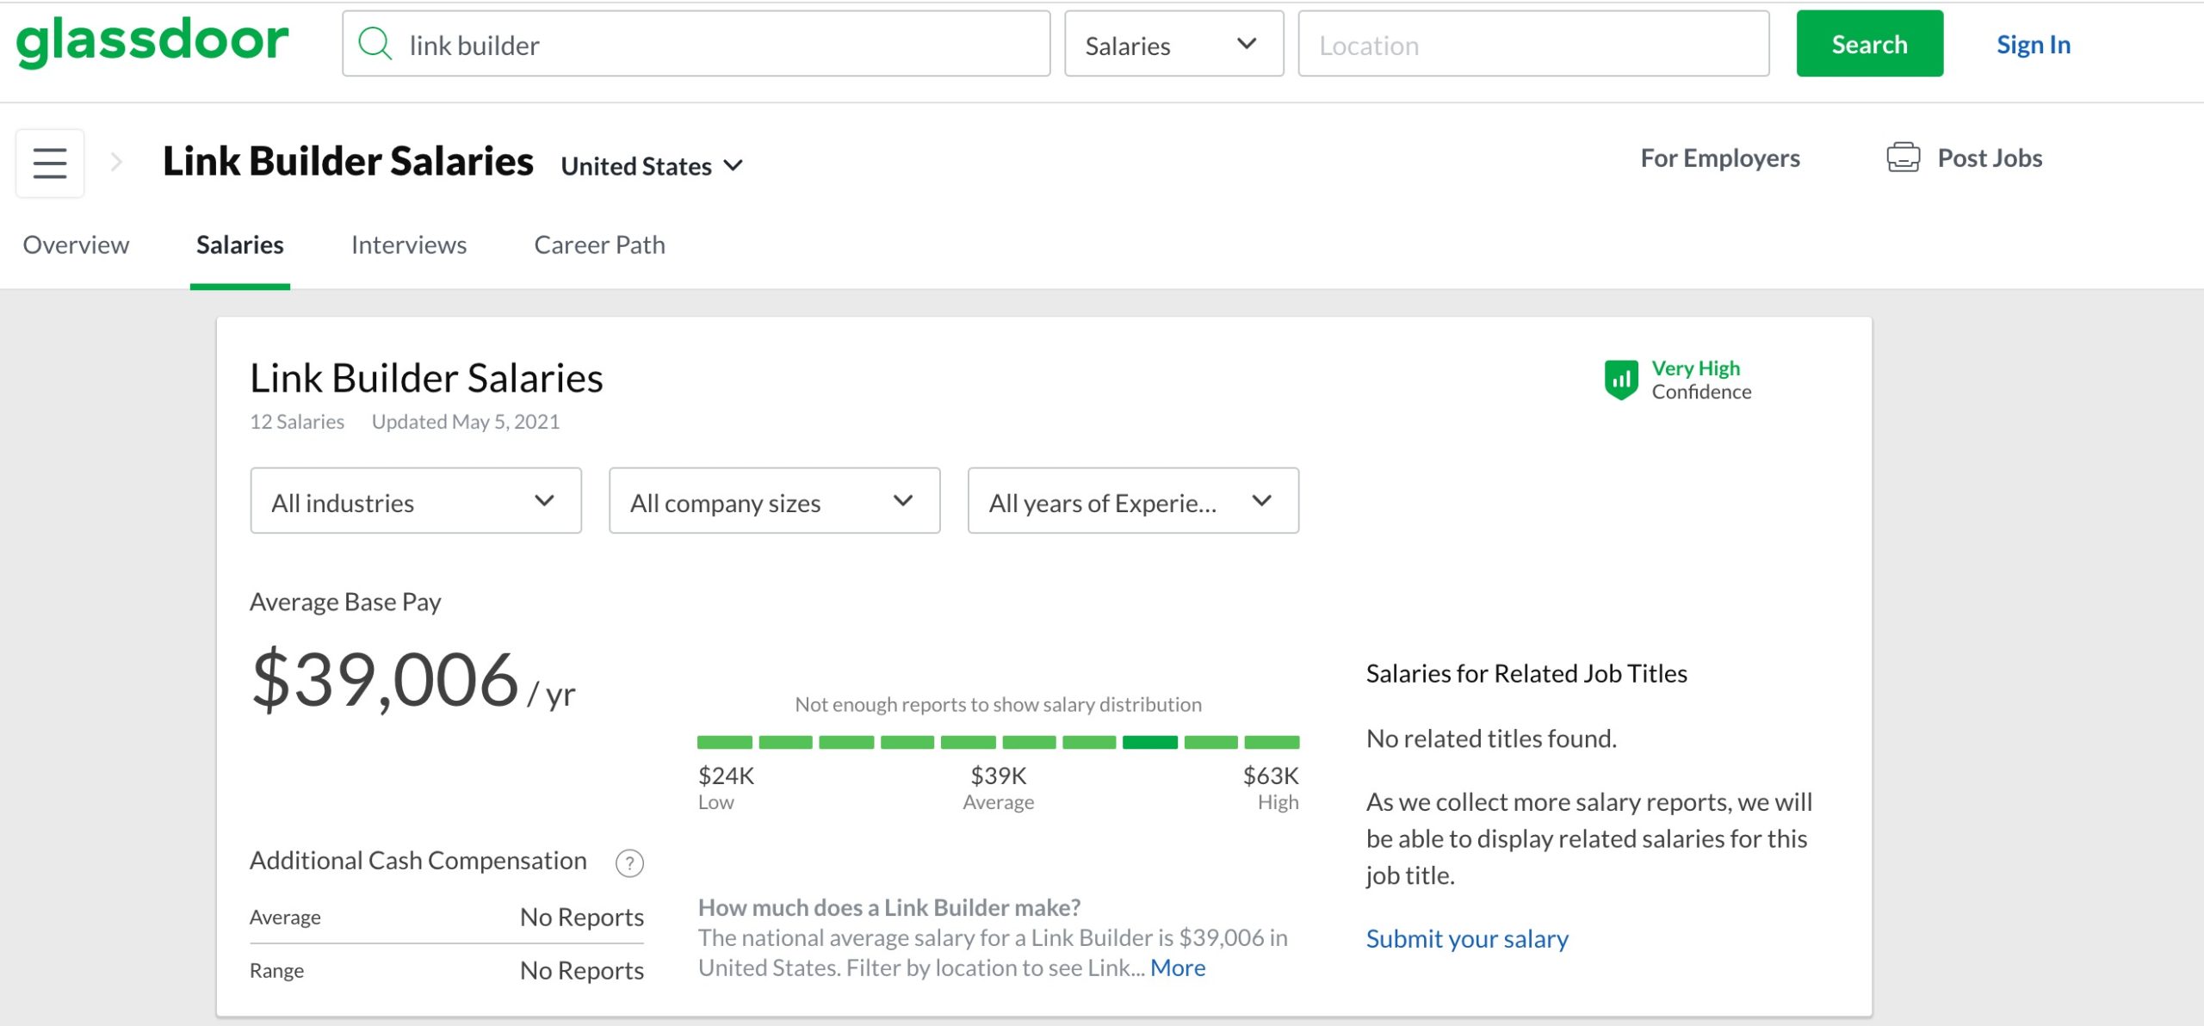Viewport: 2204px width, 1026px height.
Task: Click No Reports in the Range row
Action: pos(582,971)
